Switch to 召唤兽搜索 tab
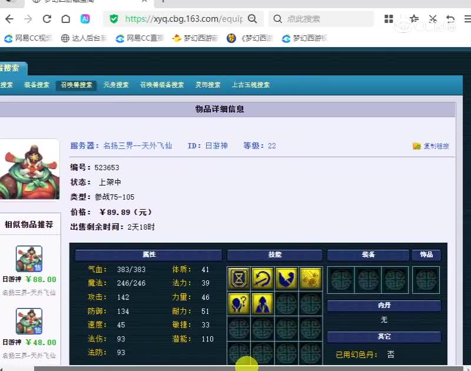Screen dimensions: 471x371 [x=77, y=85]
